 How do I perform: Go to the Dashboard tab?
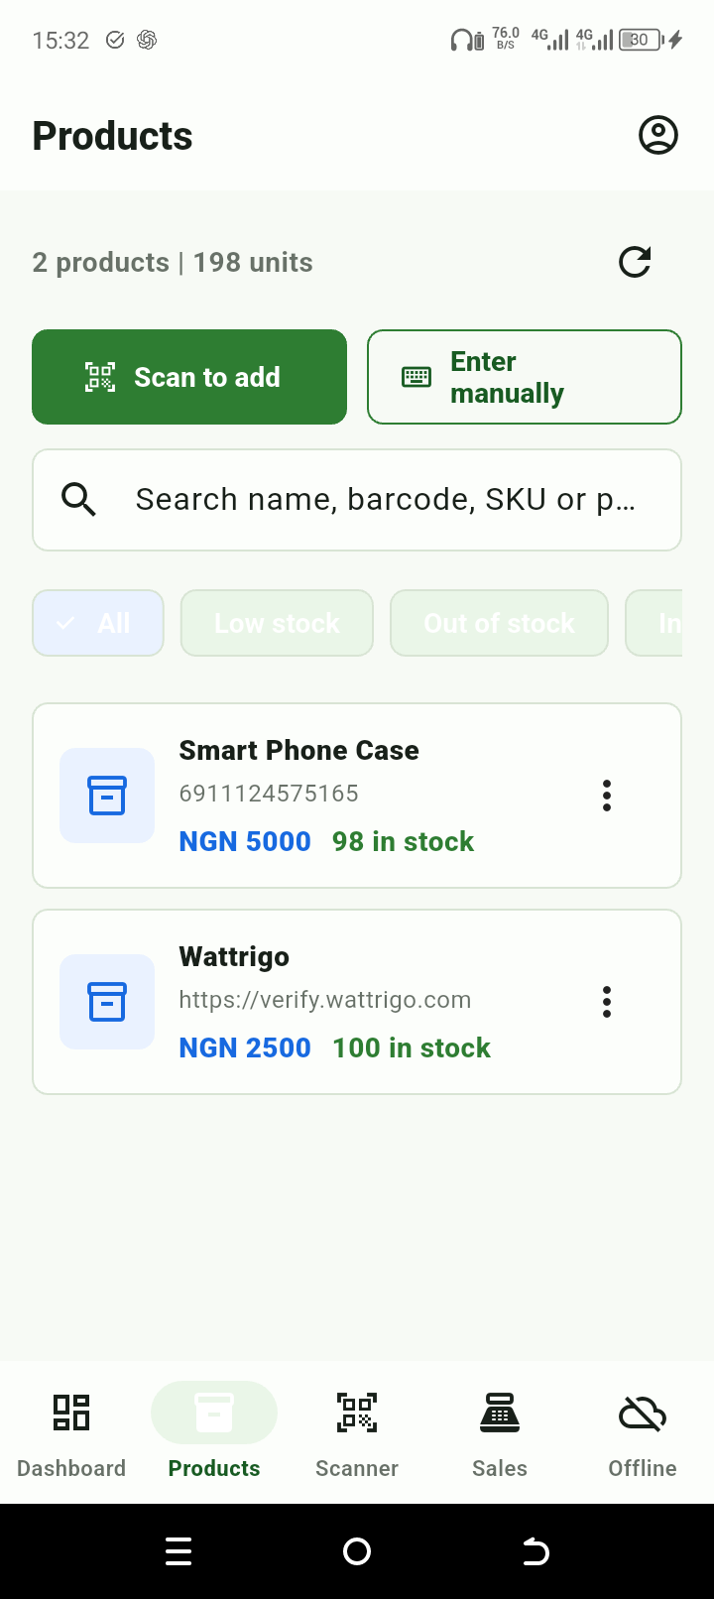click(71, 1432)
